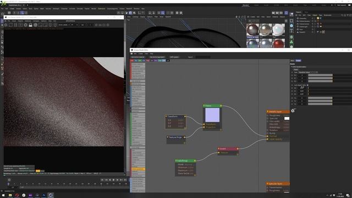Switch to Cinema 4D taskbar icon
Viewport: 352px width, 198px height.
click(x=51, y=195)
